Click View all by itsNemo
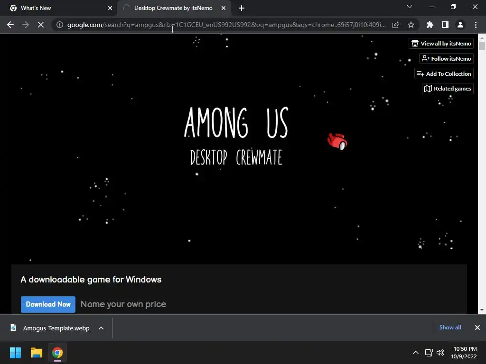This screenshot has height=364, width=486. (441, 44)
